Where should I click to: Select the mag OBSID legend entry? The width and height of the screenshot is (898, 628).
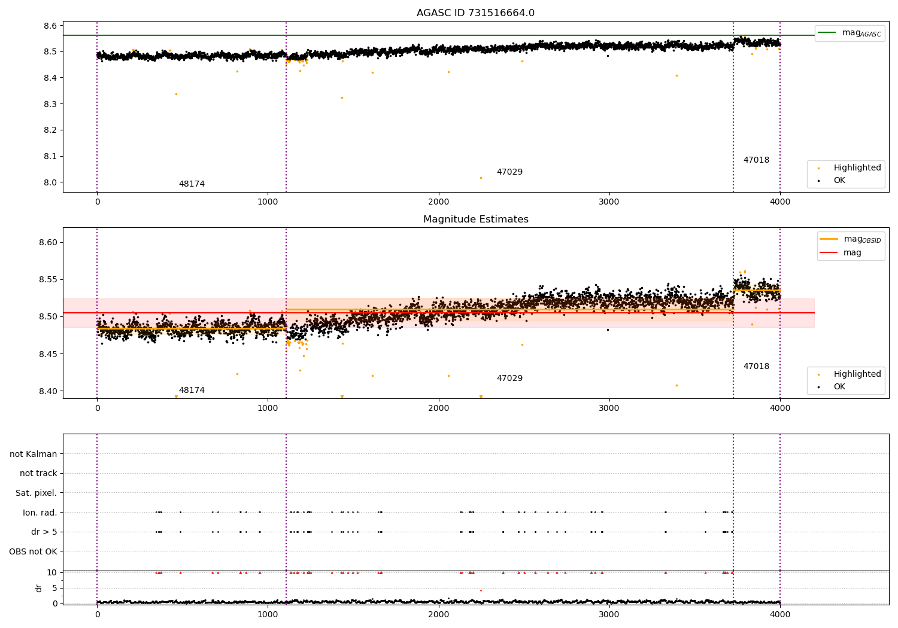(850, 239)
